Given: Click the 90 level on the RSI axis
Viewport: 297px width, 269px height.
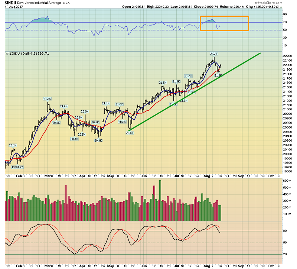Looking at the screenshot, I should click(x=285, y=14).
